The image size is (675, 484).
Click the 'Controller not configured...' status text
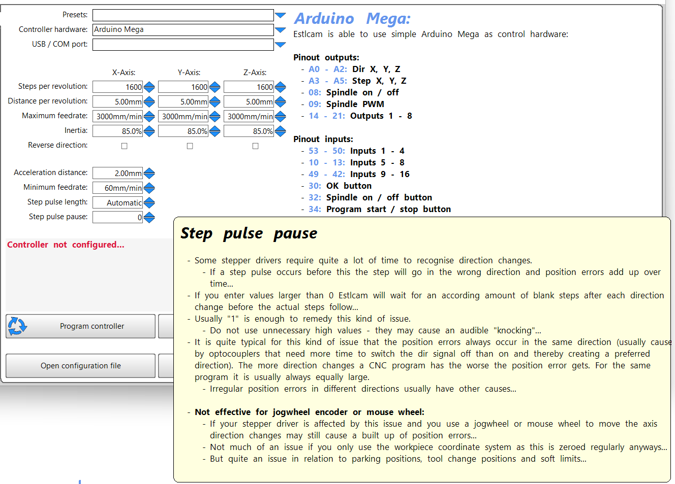(x=66, y=245)
